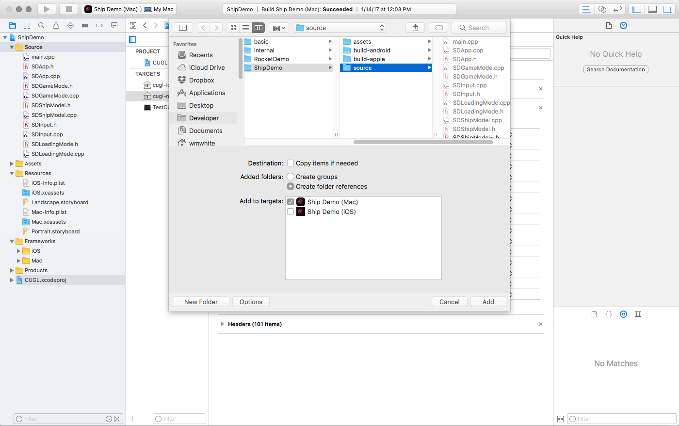
Task: Switch file dialog to icon view
Action: [x=233, y=28]
